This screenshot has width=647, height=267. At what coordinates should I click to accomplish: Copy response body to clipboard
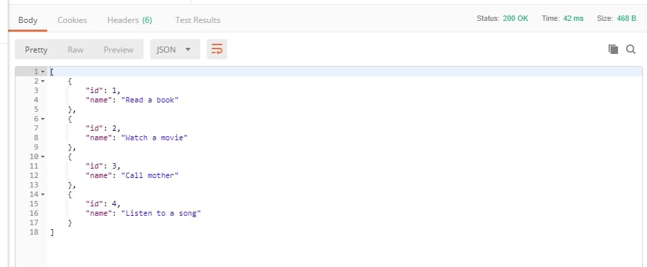[x=613, y=49]
